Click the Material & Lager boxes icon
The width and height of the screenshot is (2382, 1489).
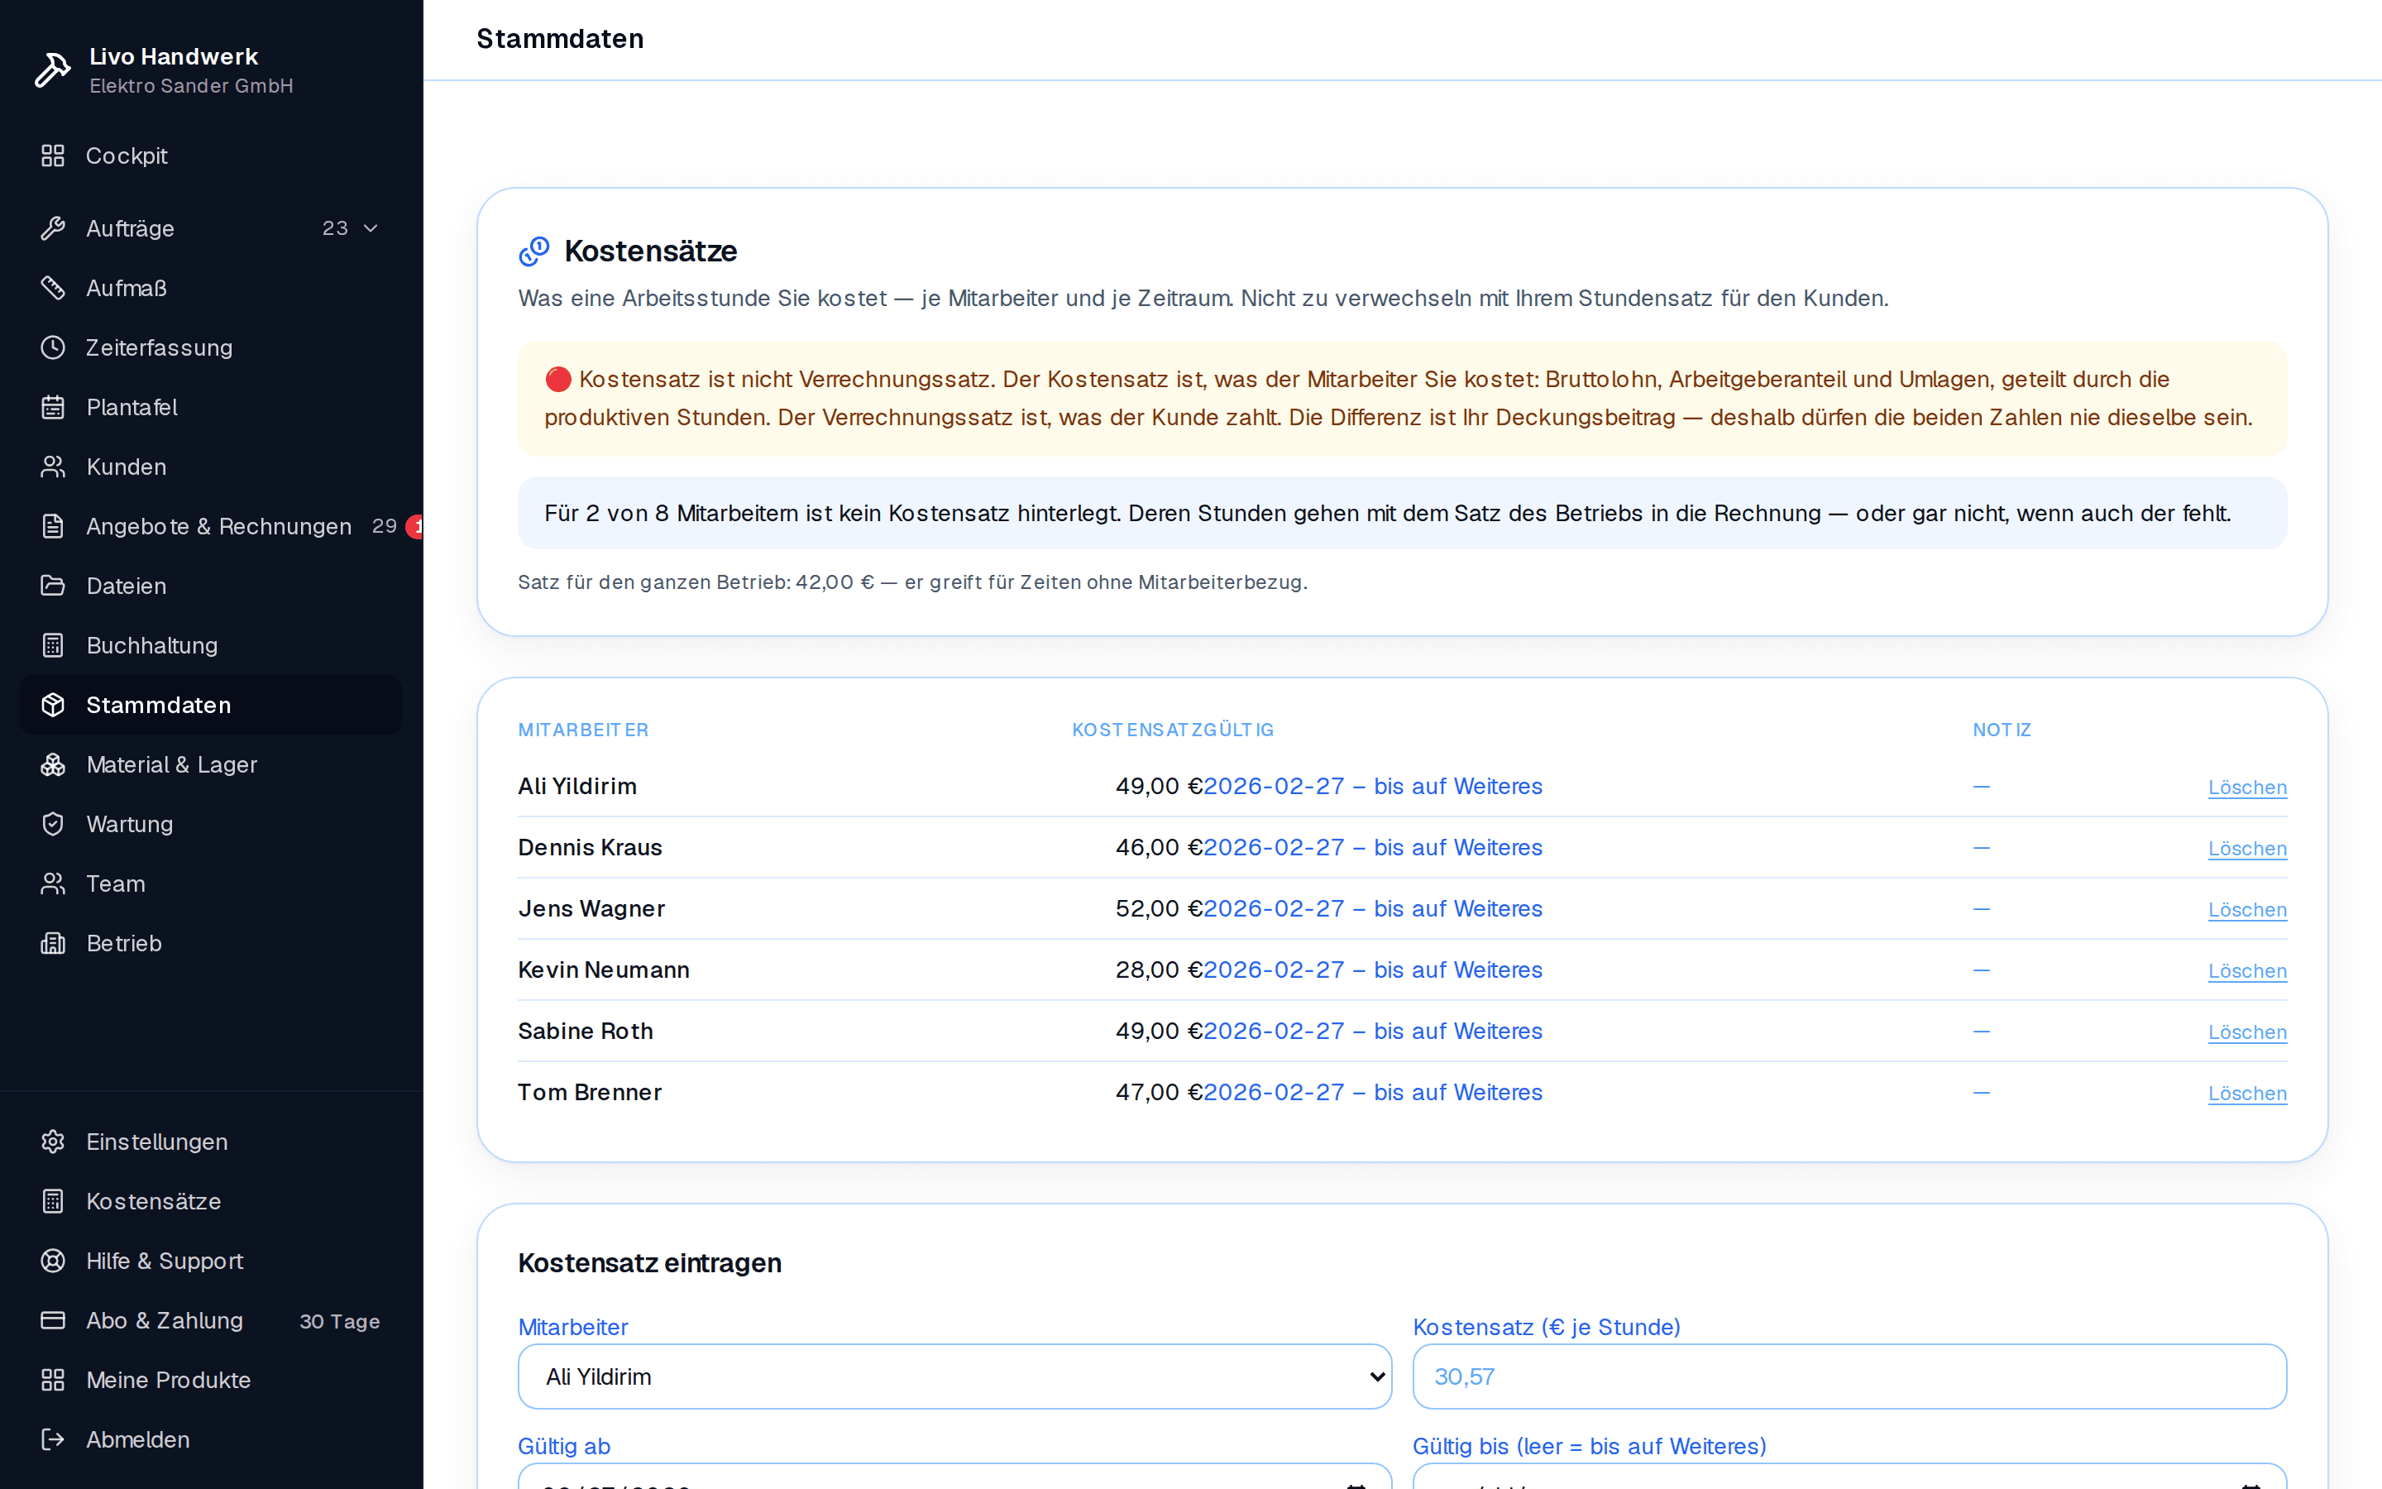pos(53,764)
